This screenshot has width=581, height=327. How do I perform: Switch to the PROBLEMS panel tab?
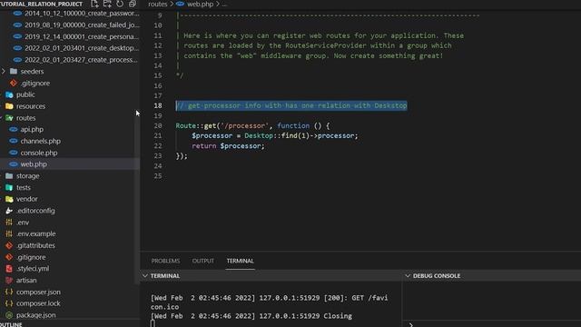tap(165, 261)
